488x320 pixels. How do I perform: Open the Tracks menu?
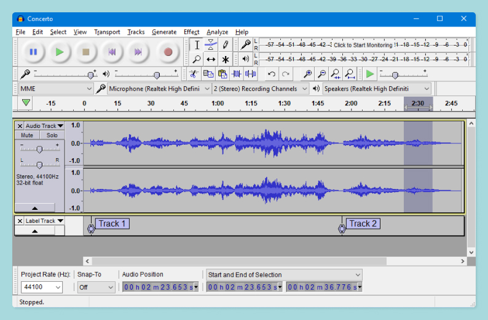coord(136,32)
